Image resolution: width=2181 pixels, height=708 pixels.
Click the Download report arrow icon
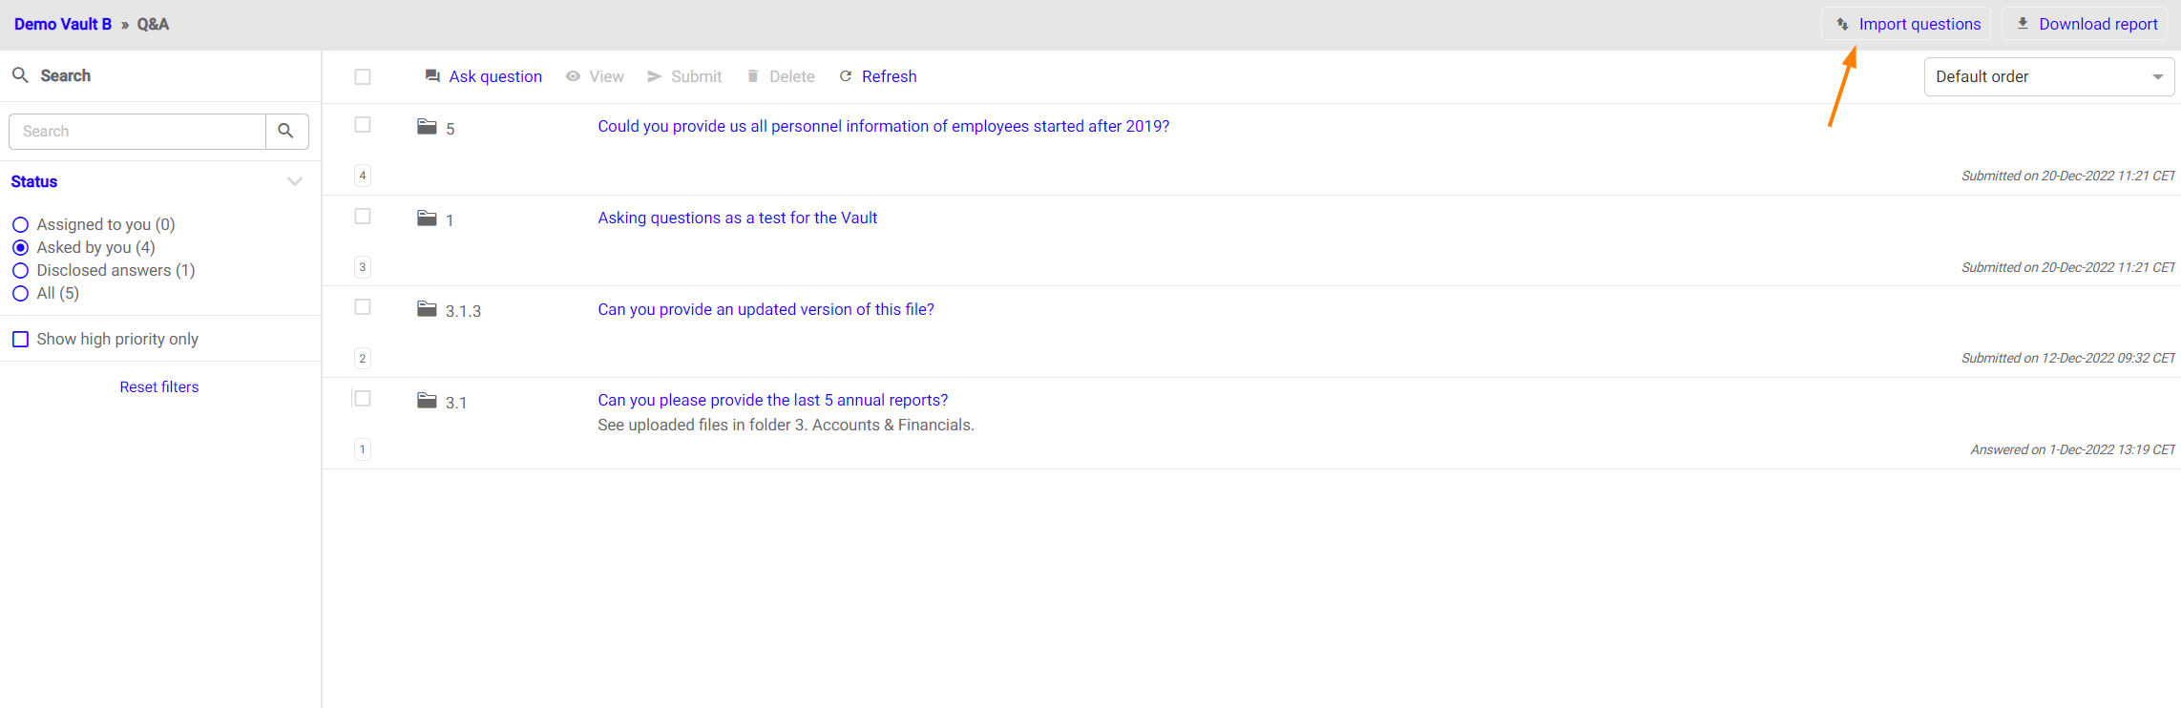(2023, 24)
